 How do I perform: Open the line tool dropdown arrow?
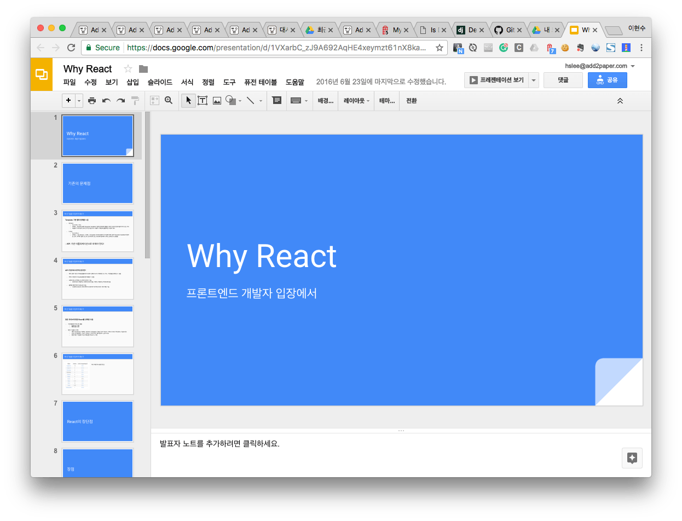click(x=261, y=100)
